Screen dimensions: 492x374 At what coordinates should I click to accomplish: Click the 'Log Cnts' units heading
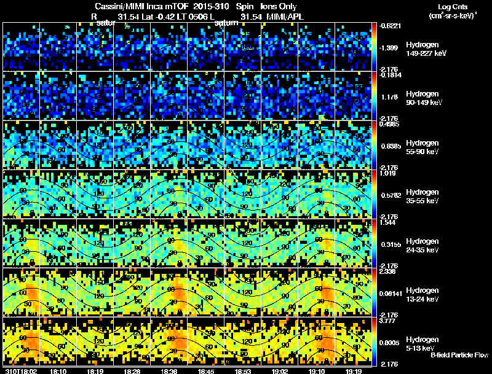[x=453, y=7]
